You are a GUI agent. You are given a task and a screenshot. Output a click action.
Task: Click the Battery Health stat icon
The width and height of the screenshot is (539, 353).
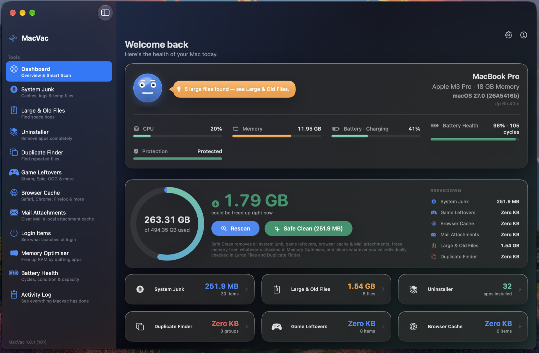pos(435,126)
